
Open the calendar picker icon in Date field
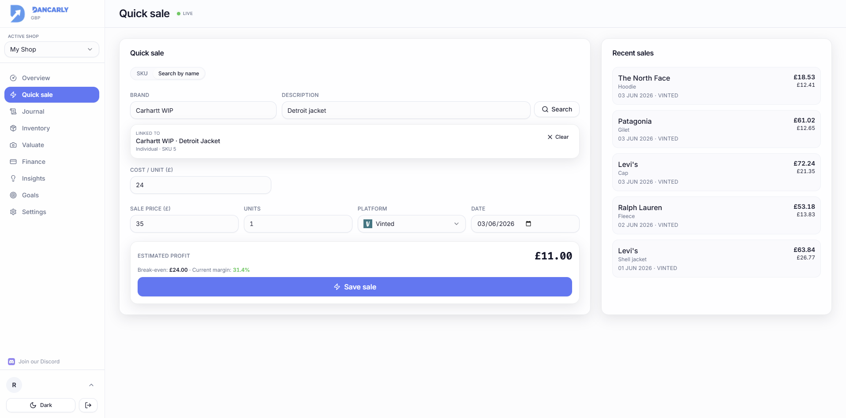coord(528,224)
